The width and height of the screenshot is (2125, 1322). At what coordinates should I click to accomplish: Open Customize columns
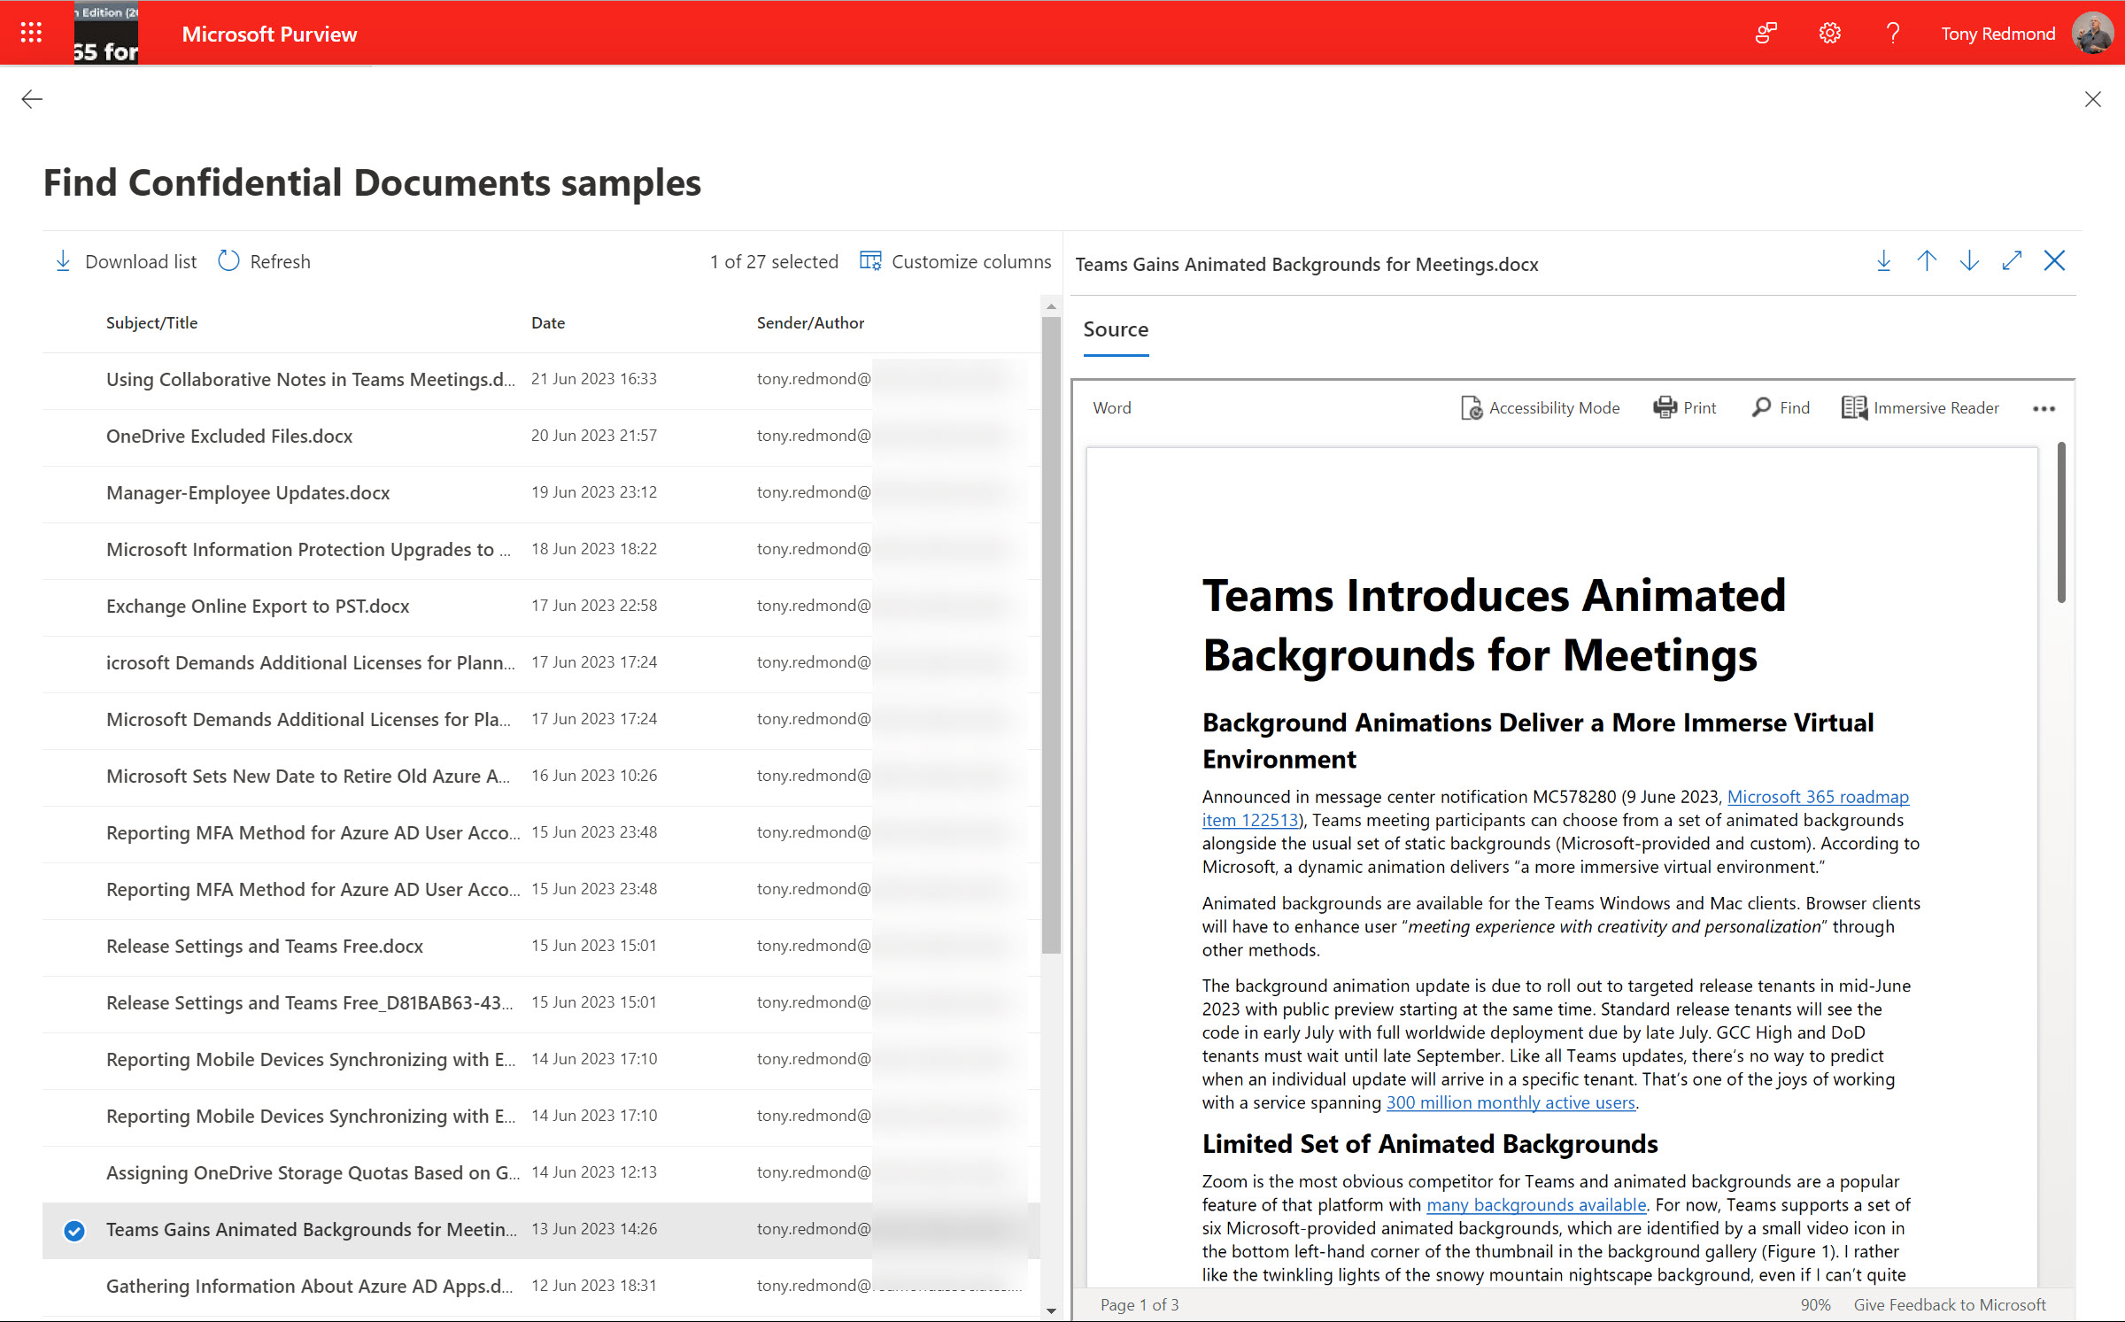955,261
